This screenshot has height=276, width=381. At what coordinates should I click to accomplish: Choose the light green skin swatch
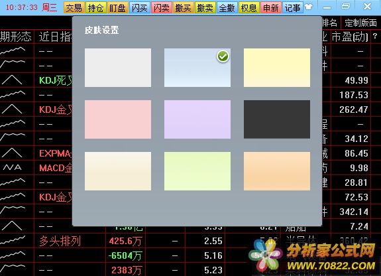pos(197,171)
